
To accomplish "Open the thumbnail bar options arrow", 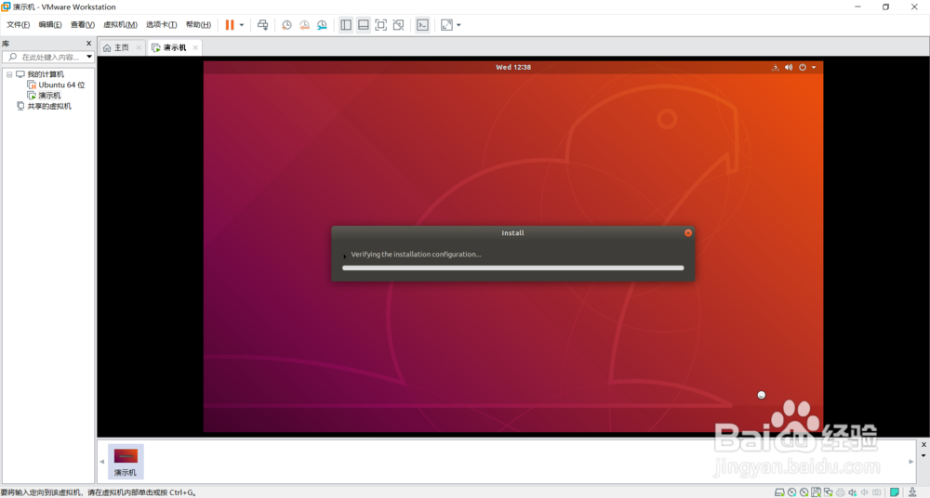I will click(923, 456).
